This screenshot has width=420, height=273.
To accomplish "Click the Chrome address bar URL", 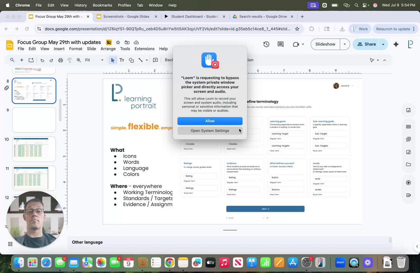I will (x=167, y=29).
